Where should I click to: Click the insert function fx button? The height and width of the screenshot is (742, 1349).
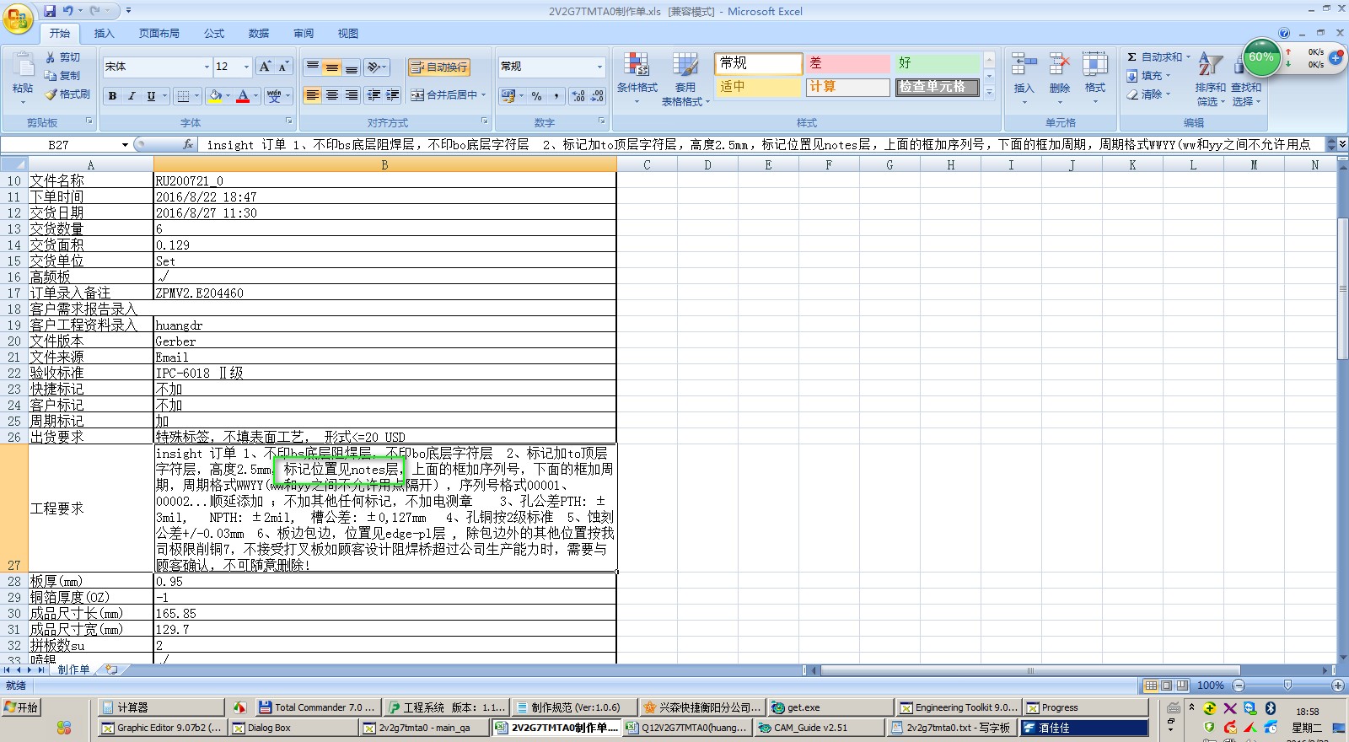188,145
